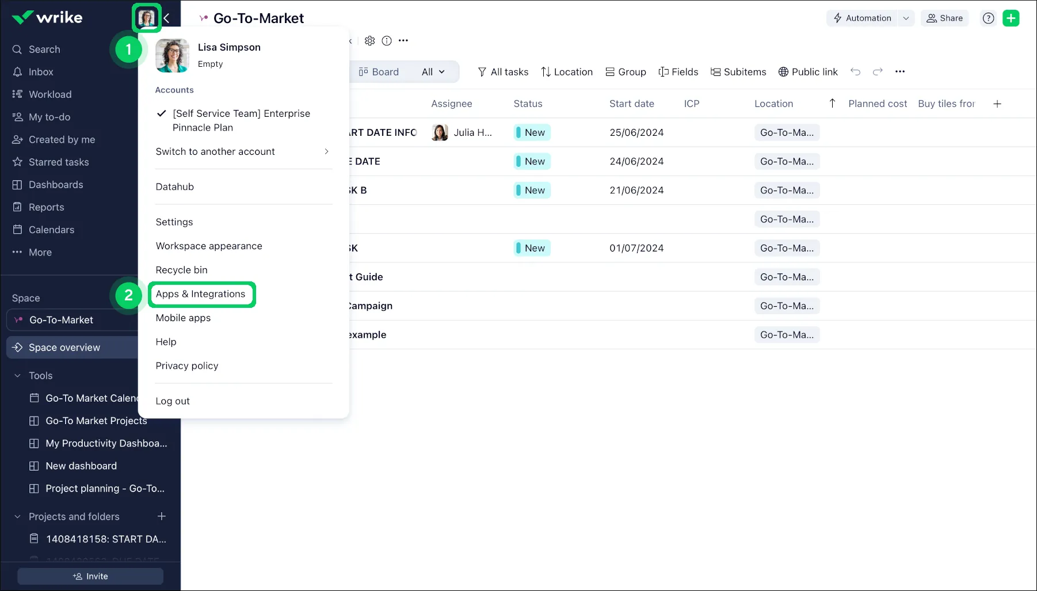The width and height of the screenshot is (1037, 591).
Task: Open Reports
Action: tap(46, 207)
